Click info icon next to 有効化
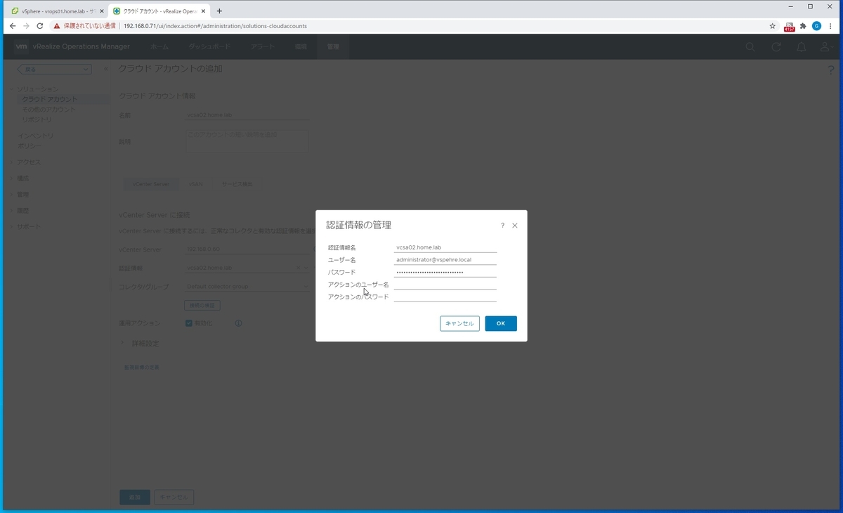843x513 pixels. 239,323
